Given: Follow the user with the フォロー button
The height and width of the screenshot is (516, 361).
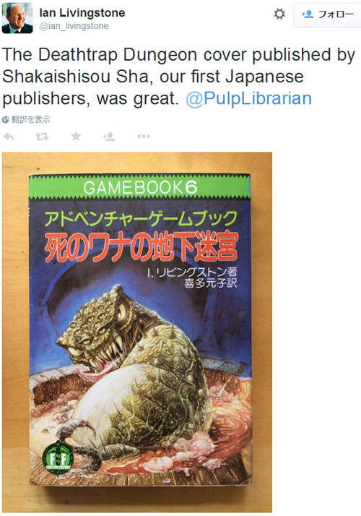Looking at the screenshot, I should click(327, 14).
